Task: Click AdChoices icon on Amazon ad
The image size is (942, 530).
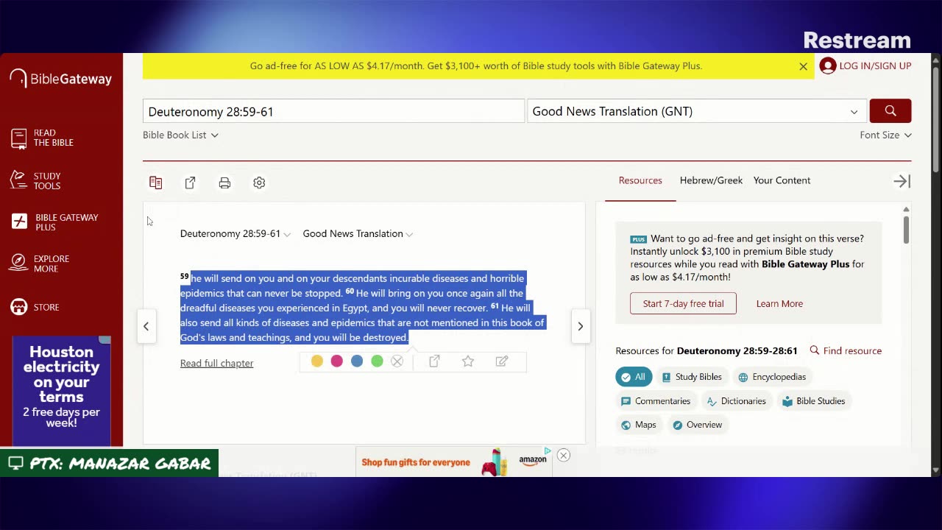Action: (548, 451)
